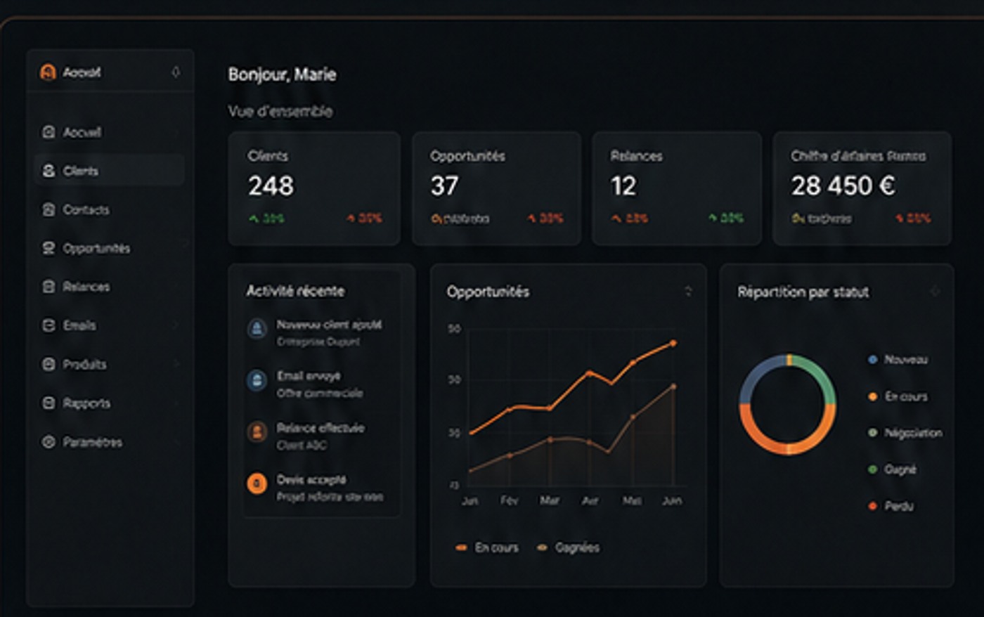The height and width of the screenshot is (617, 984).
Task: Click the En cours color dot in status legend
Action: click(873, 396)
